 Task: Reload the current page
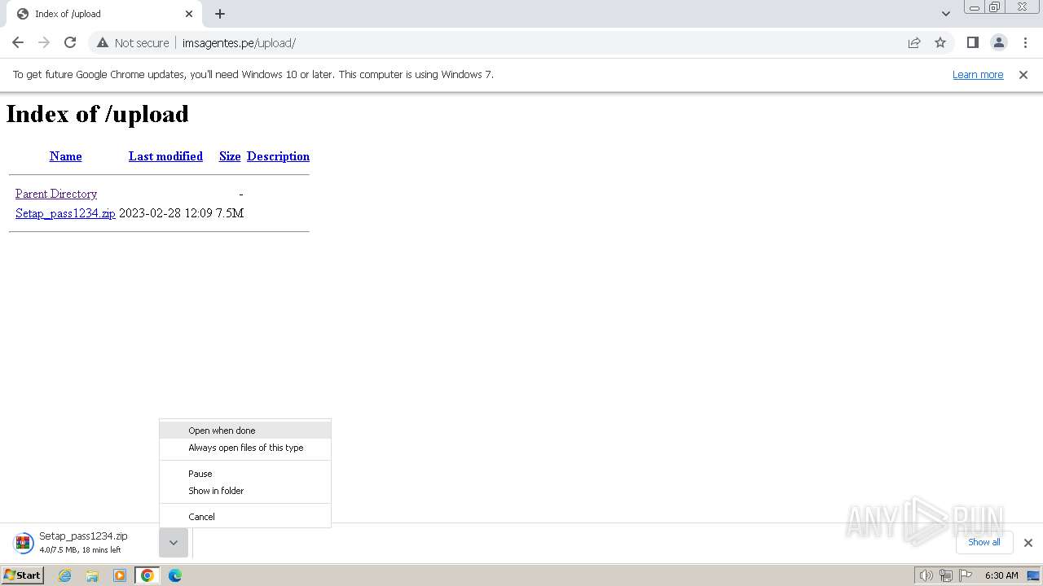(70, 42)
